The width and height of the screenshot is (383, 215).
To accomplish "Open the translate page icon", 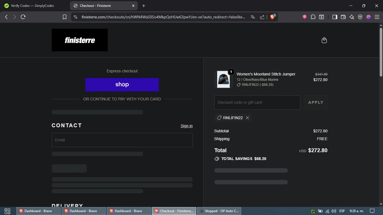I will point(253,17).
